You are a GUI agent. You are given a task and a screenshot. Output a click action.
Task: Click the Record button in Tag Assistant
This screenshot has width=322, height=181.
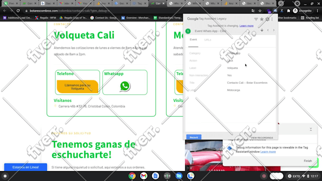(x=194, y=137)
